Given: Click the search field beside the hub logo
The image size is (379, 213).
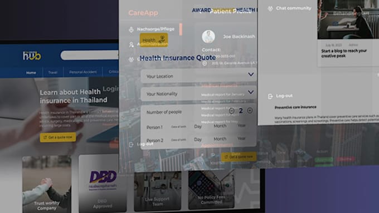Looking at the screenshot, I should click(89, 55).
